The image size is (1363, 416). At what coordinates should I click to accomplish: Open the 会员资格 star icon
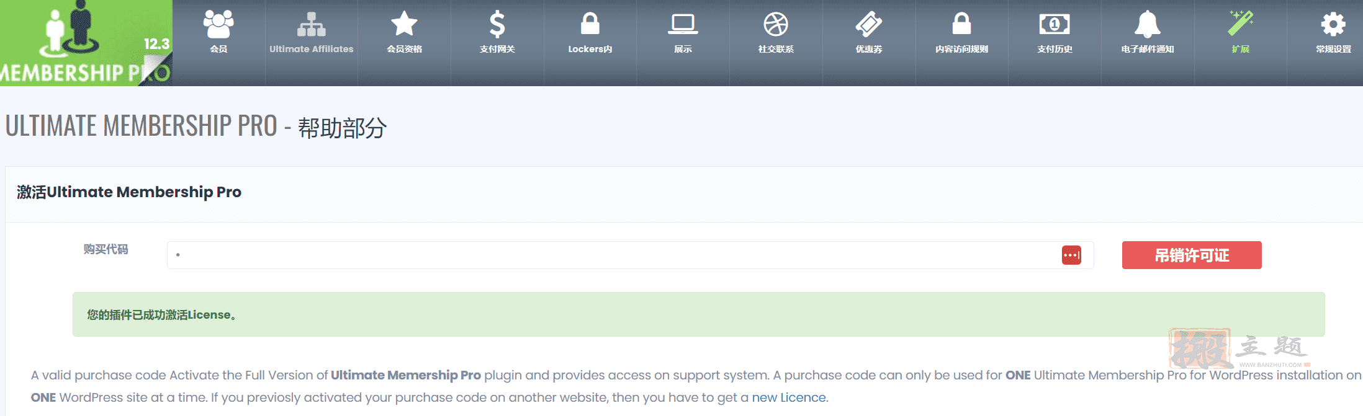click(x=404, y=24)
